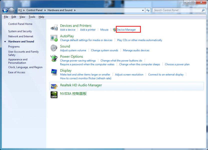Click the shield icon beside Device Manager
This screenshot has width=208, height=150.
click(114, 30)
